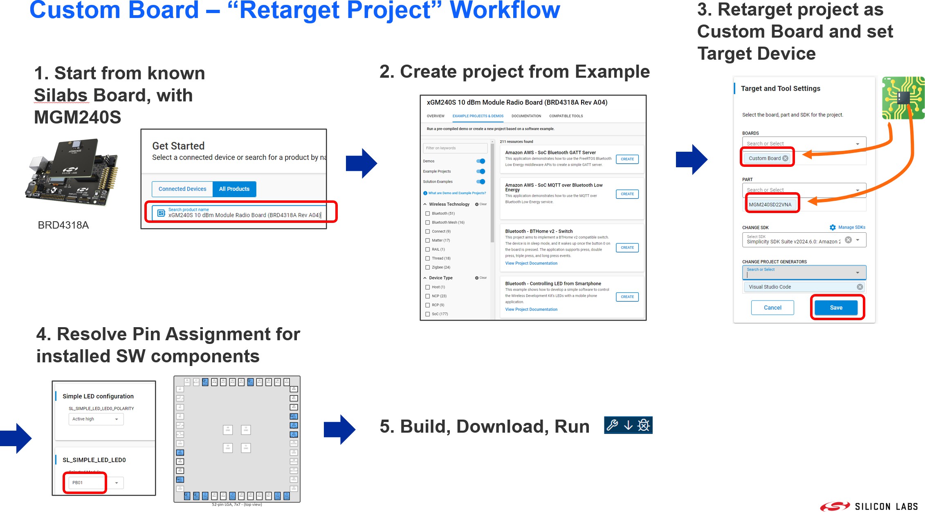This screenshot has width=925, height=512.
Task: Select the All Products tab
Action: [234, 189]
